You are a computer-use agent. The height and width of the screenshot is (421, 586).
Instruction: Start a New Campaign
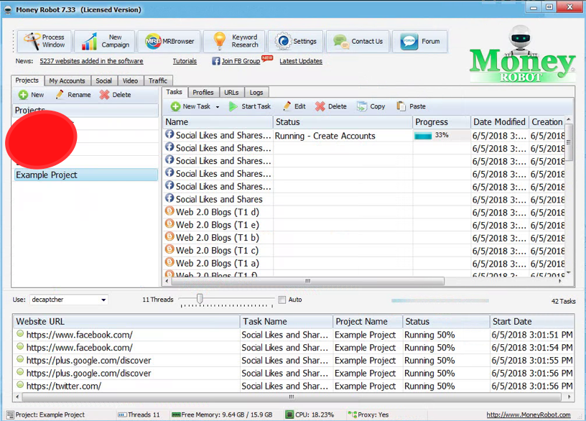[105, 41]
